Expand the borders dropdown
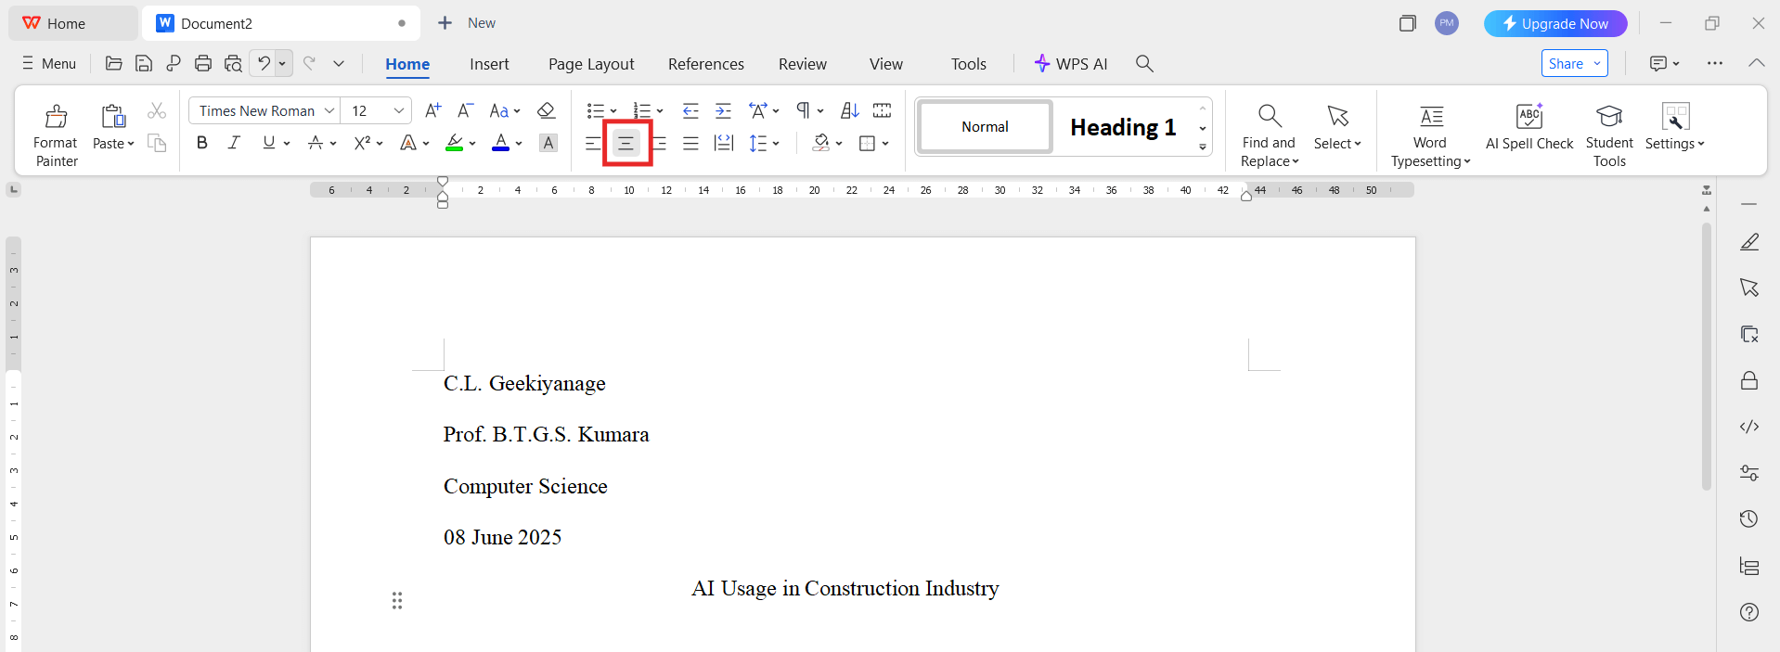The height and width of the screenshot is (652, 1780). point(885,144)
